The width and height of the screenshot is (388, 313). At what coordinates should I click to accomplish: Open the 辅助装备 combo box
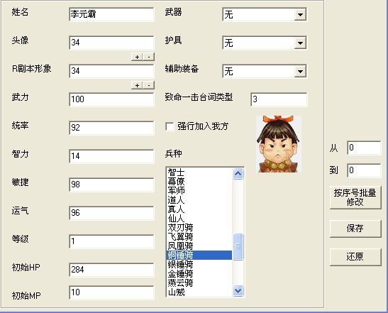[300, 71]
